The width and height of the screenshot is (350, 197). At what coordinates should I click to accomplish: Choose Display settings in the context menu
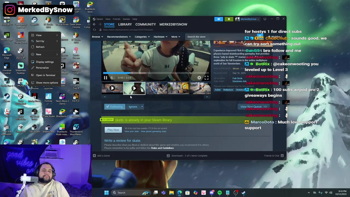tap(45, 62)
